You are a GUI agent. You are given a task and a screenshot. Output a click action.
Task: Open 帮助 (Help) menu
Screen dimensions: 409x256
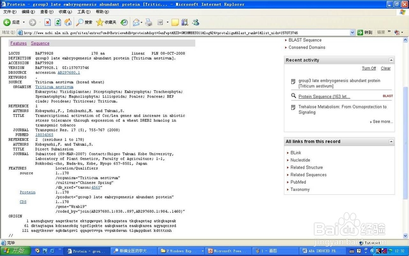[x=102, y=12]
